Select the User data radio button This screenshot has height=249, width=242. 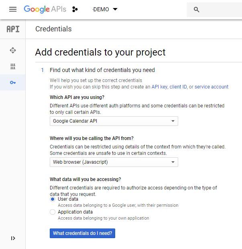coord(53,199)
